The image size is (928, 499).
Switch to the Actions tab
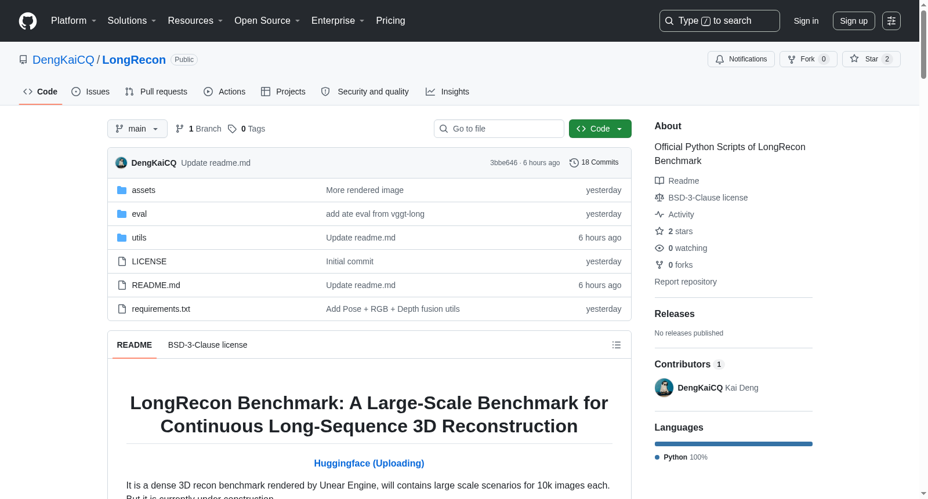pos(224,92)
